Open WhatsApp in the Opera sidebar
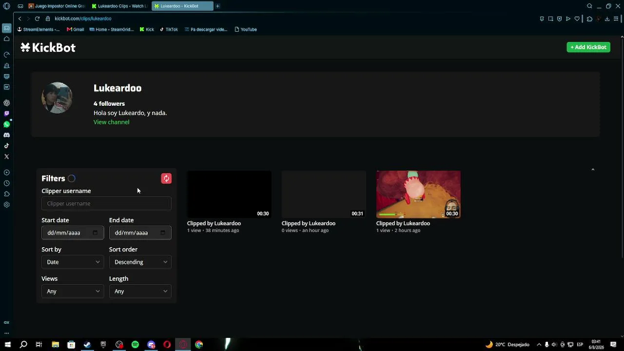The height and width of the screenshot is (351, 624). tap(6, 124)
